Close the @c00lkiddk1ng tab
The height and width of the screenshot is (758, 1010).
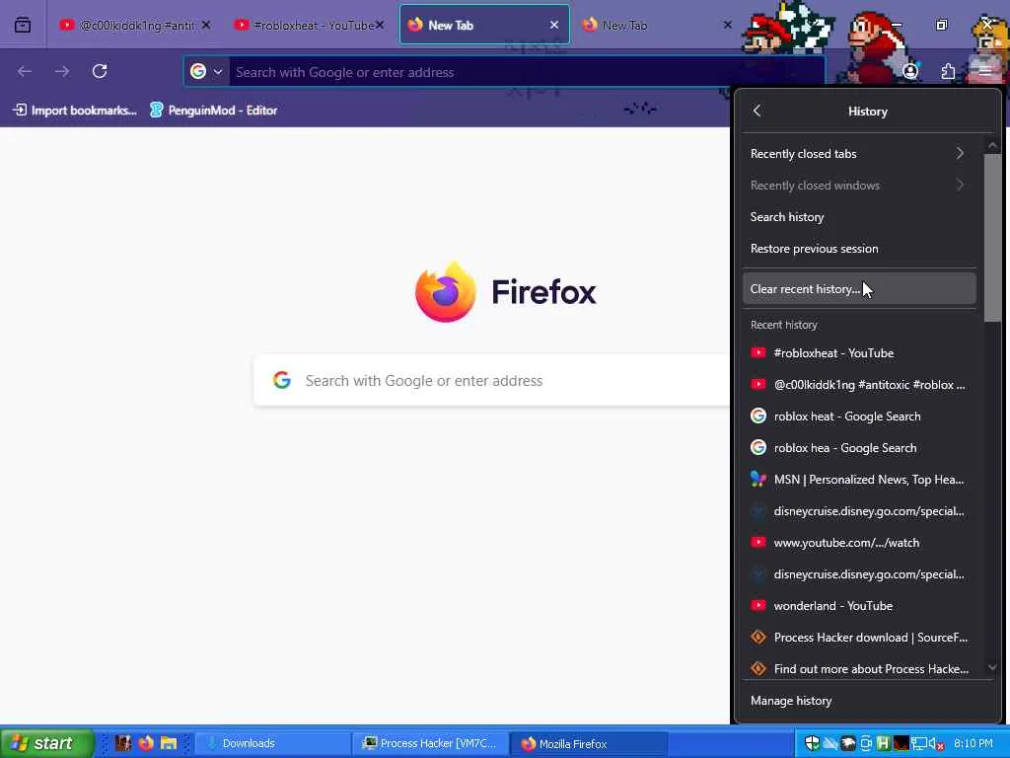pos(206,25)
